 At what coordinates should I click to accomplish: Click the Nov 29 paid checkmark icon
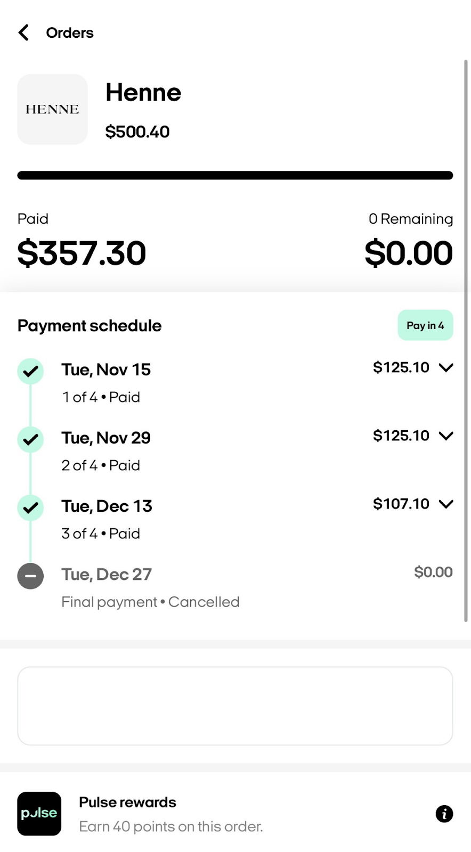point(30,439)
